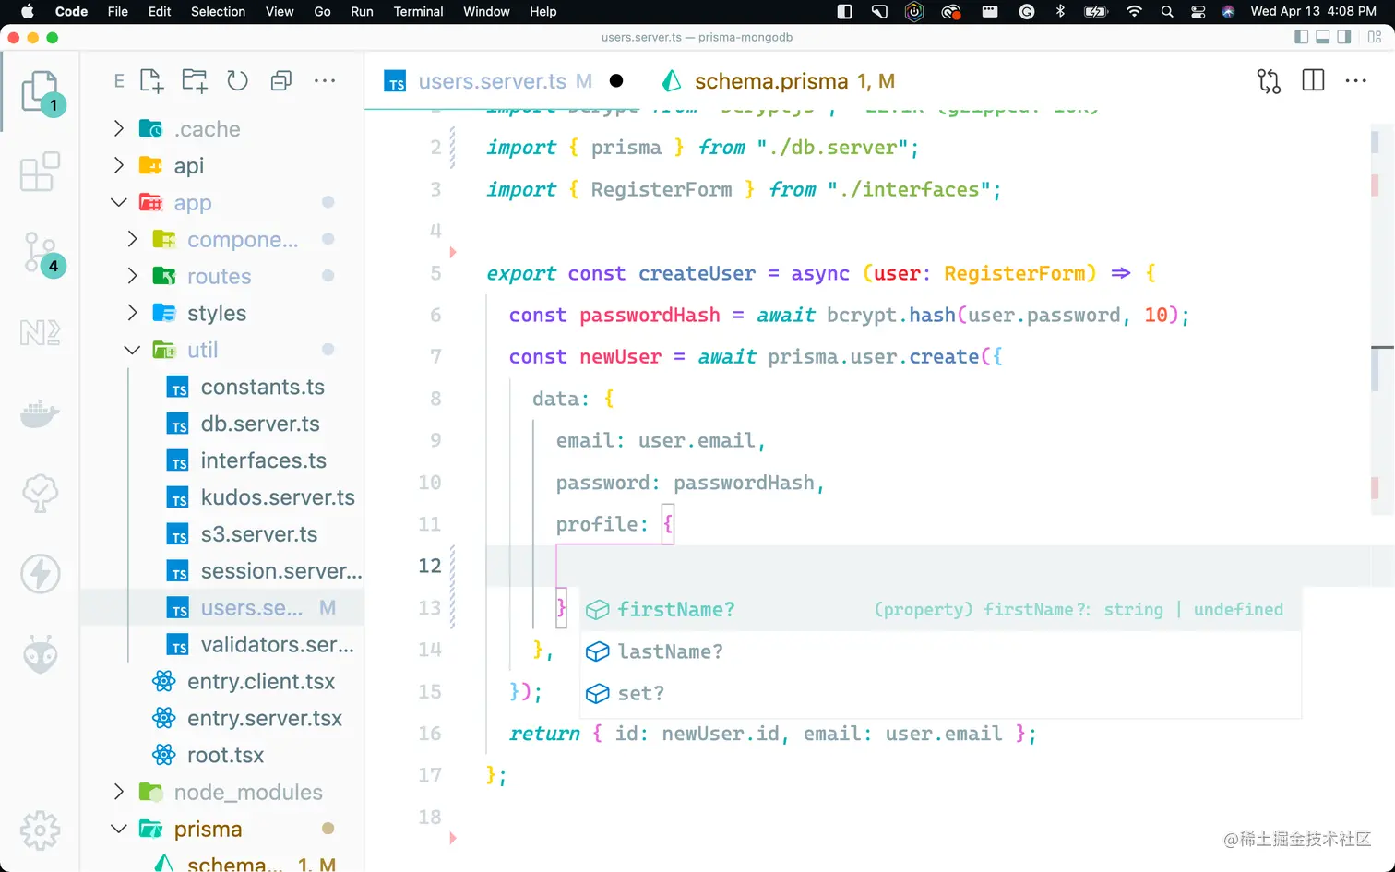Split the editor using the split icon

point(1312,81)
